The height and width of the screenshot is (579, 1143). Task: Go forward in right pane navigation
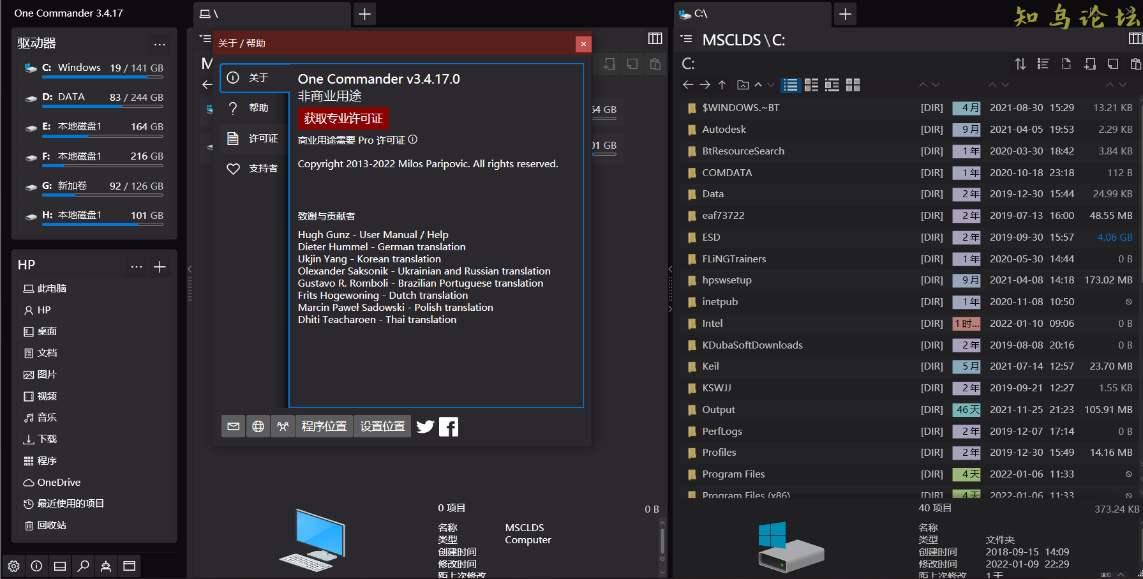pyautogui.click(x=705, y=85)
